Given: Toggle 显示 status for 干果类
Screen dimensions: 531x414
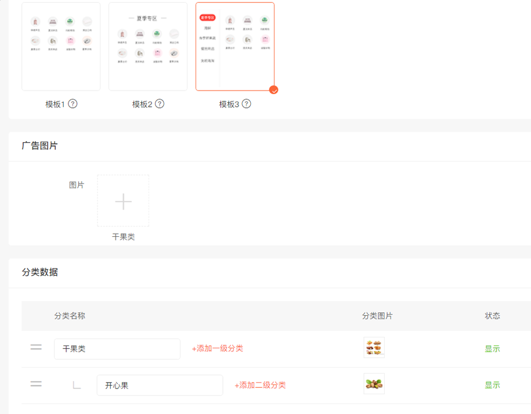Looking at the screenshot, I should pyautogui.click(x=492, y=349).
